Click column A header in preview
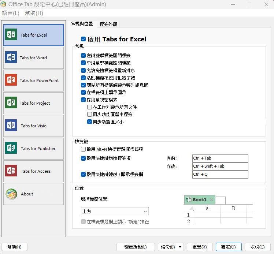Viewport: 274px width, 254px height. (207, 208)
